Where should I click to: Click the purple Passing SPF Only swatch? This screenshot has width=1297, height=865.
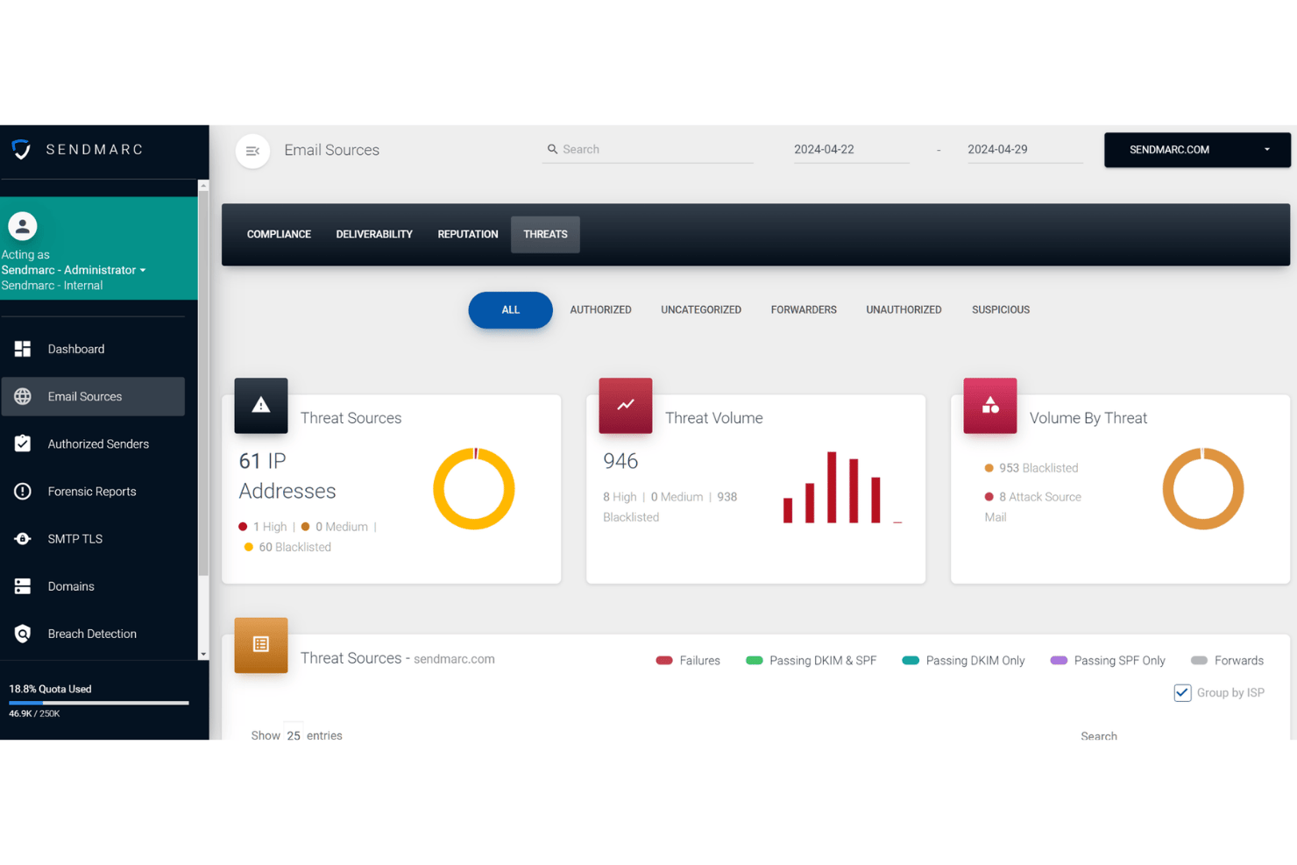(1059, 661)
